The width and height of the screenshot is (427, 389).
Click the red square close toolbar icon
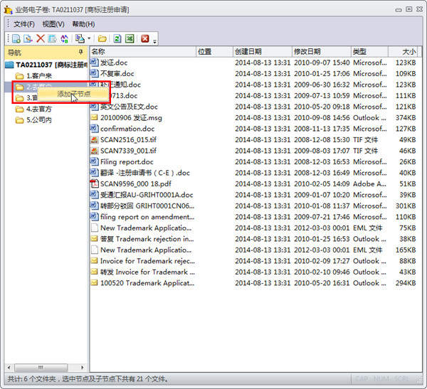click(145, 38)
